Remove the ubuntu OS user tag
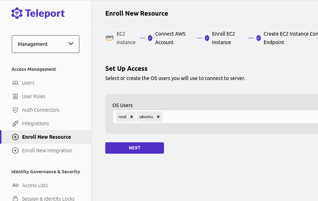The image size is (318, 201). point(158,117)
